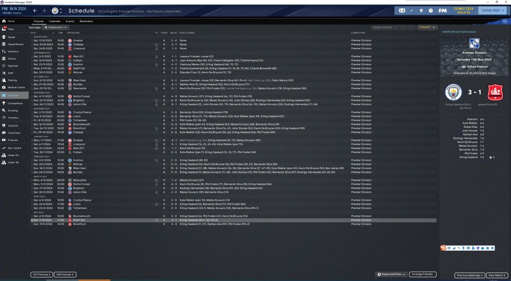Click the U18 Fixtures button
The width and height of the screenshot is (511, 281).
coord(65,275)
